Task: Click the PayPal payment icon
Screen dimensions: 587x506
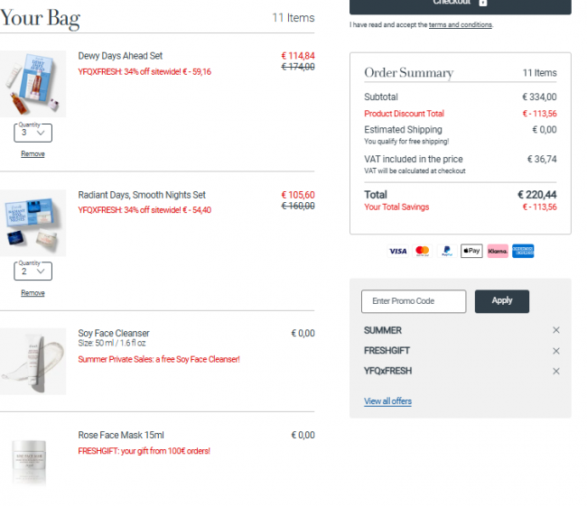Action: coord(447,251)
